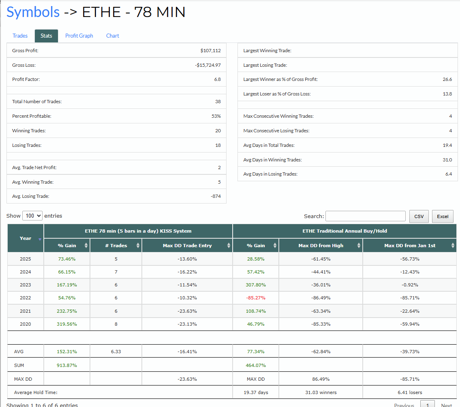Screen dimensions: 460x407
Task: Select pagination page 1
Action: [x=428, y=404]
